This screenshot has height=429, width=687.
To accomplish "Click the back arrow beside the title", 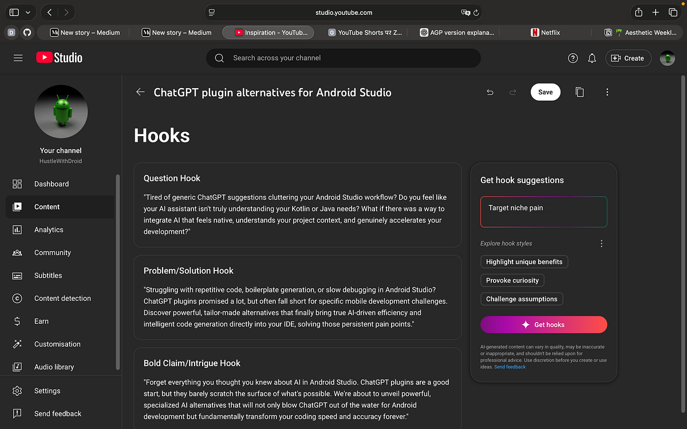I will pos(140,92).
